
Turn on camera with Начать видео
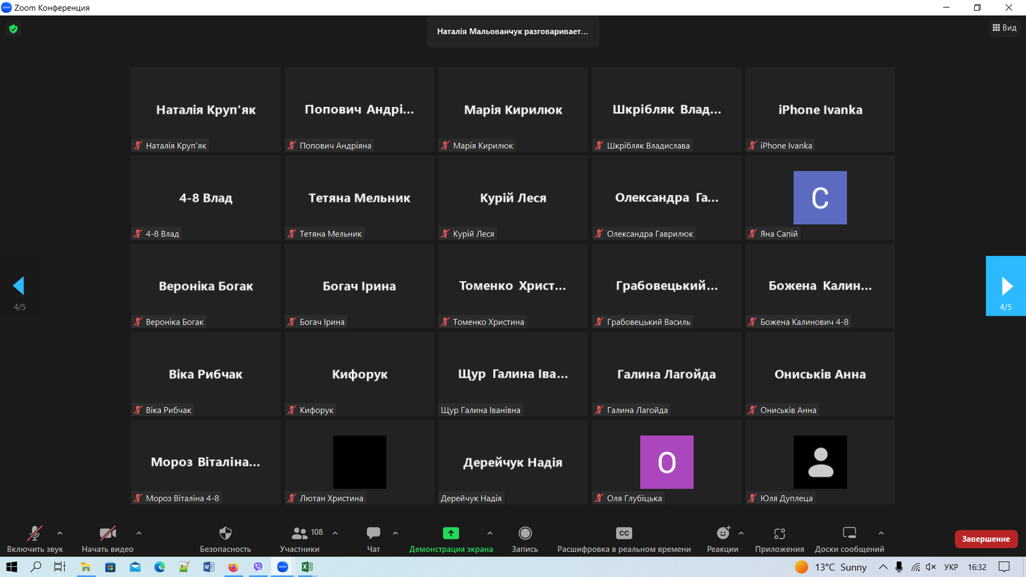point(107,533)
